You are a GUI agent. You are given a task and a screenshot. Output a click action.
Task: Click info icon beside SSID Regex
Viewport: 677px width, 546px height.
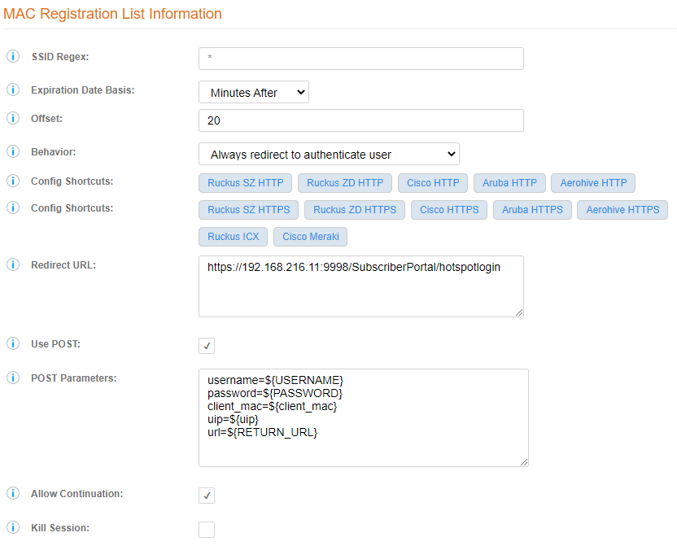coord(13,57)
